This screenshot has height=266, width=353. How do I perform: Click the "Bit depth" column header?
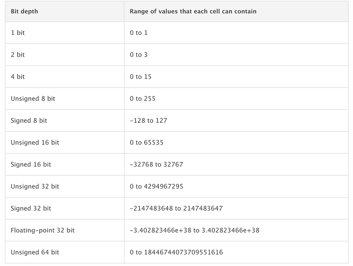[24, 11]
